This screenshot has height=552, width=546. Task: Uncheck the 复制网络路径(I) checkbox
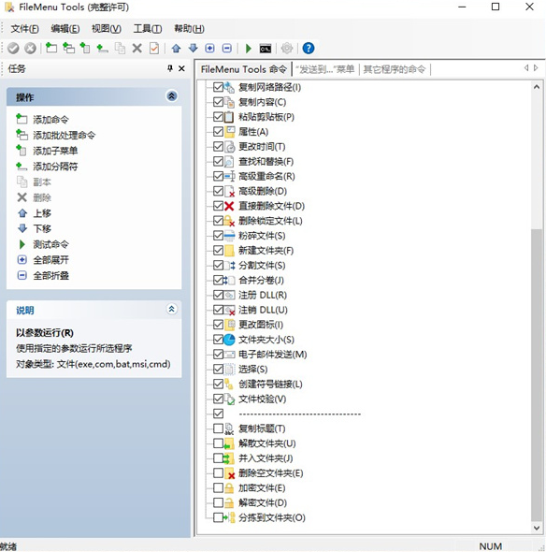pos(218,87)
